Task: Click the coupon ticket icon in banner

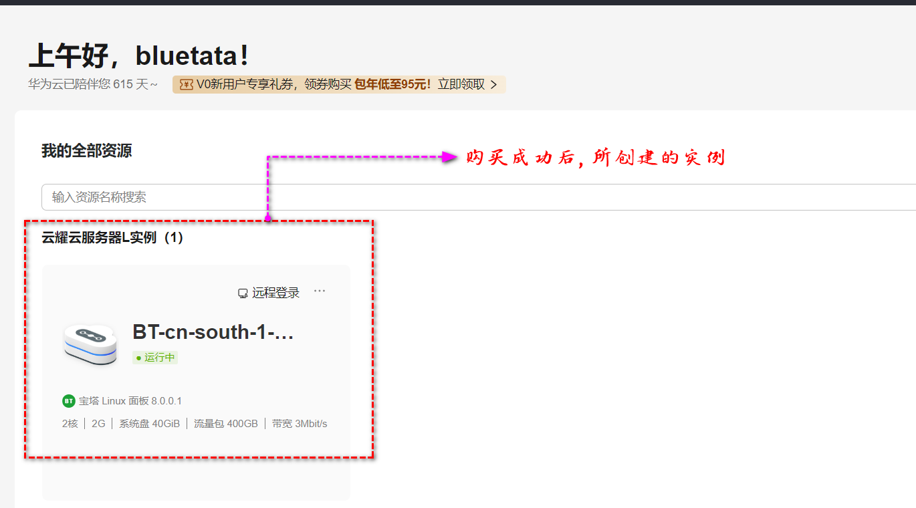Action: click(187, 85)
